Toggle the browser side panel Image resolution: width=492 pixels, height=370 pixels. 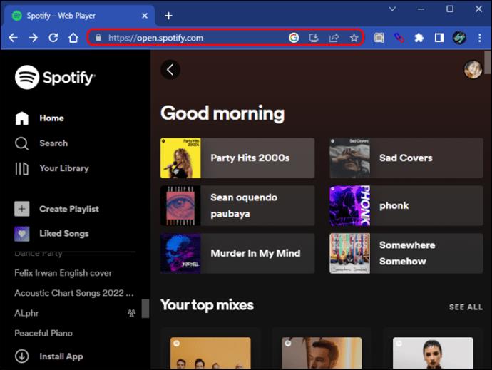(439, 38)
